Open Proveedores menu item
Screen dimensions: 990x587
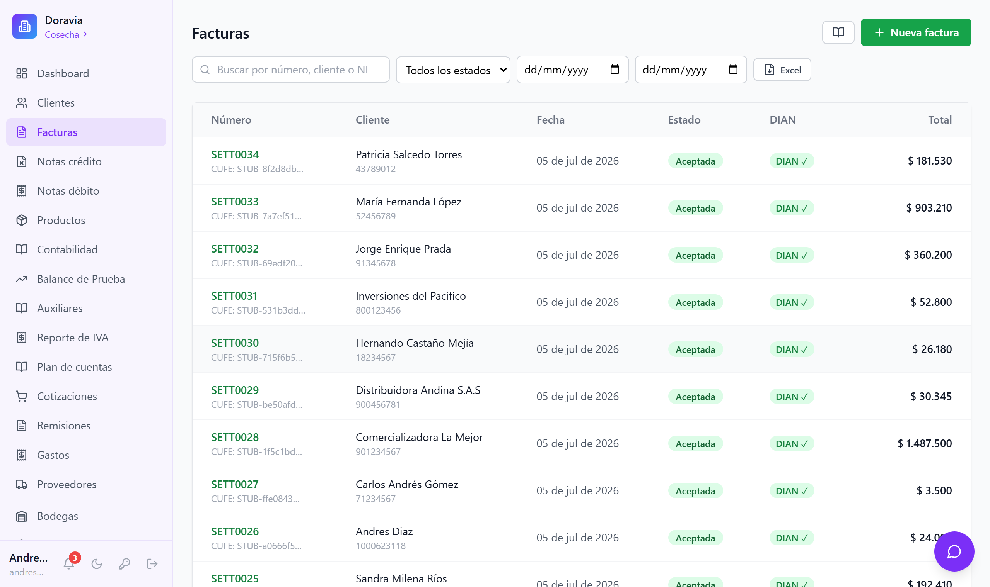tap(86, 484)
